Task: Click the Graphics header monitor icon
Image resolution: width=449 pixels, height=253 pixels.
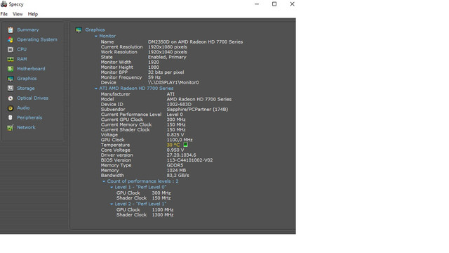Action: tap(79, 30)
